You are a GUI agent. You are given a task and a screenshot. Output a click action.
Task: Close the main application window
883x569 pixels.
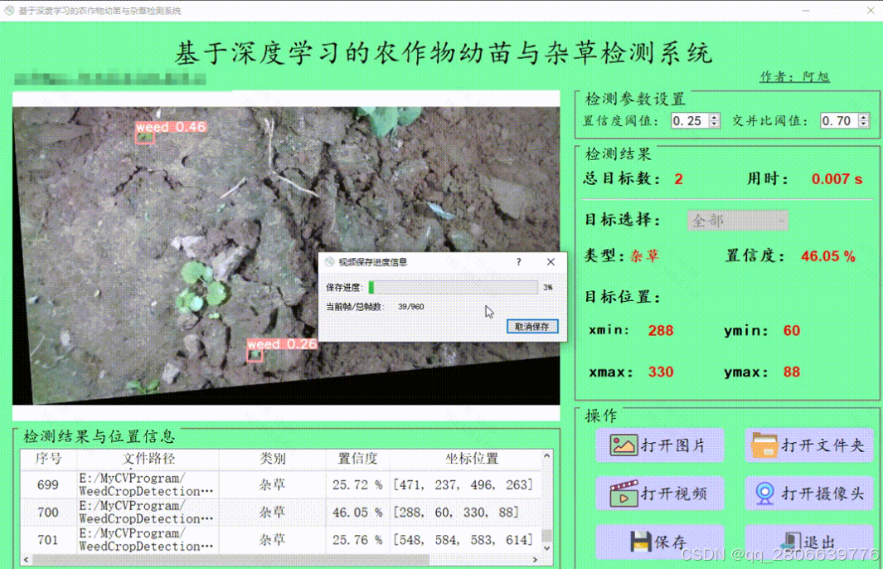(x=870, y=10)
